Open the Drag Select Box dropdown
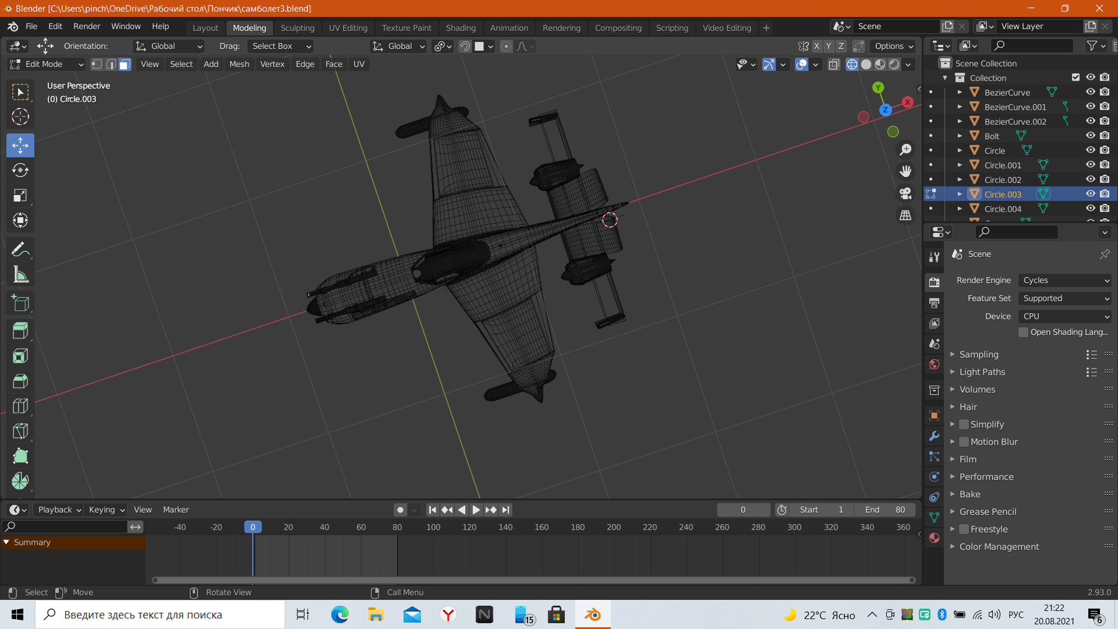This screenshot has height=629, width=1118. coord(281,46)
